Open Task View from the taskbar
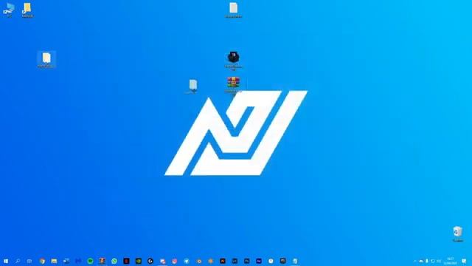The image size is (472, 266). pos(29,261)
